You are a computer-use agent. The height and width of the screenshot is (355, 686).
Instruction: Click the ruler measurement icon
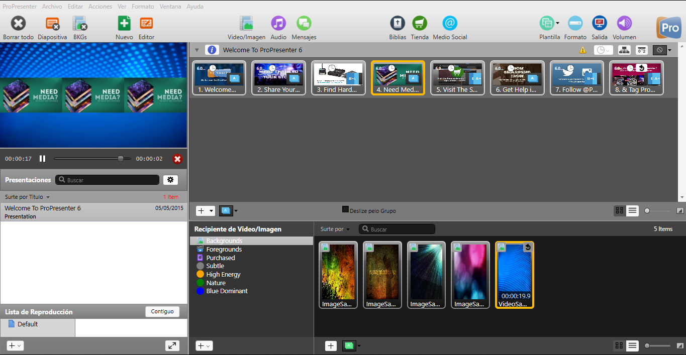click(642, 50)
